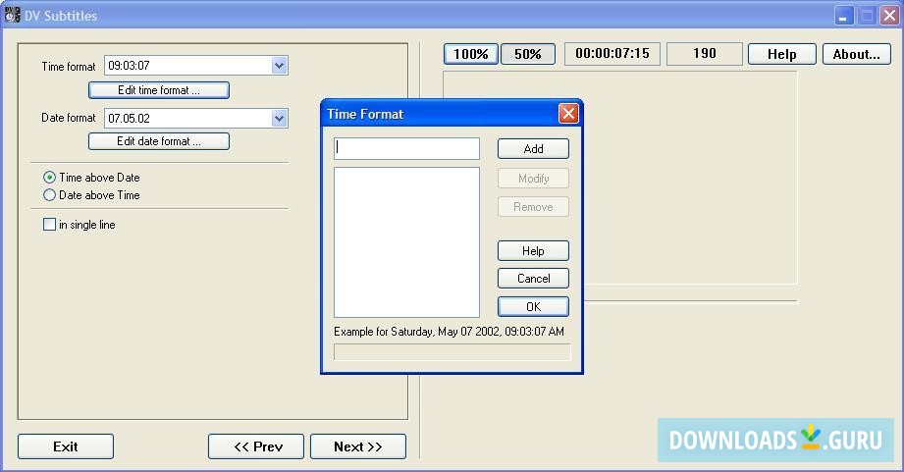Open Help in Time Format dialog
Screen dimensions: 904x472
(x=533, y=250)
